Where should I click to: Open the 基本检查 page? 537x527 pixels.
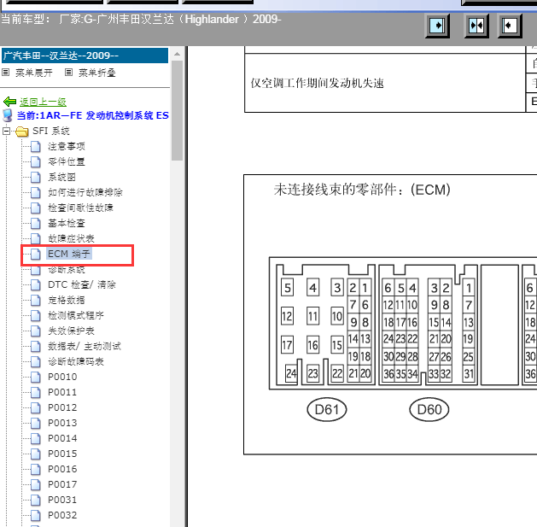[x=67, y=224]
